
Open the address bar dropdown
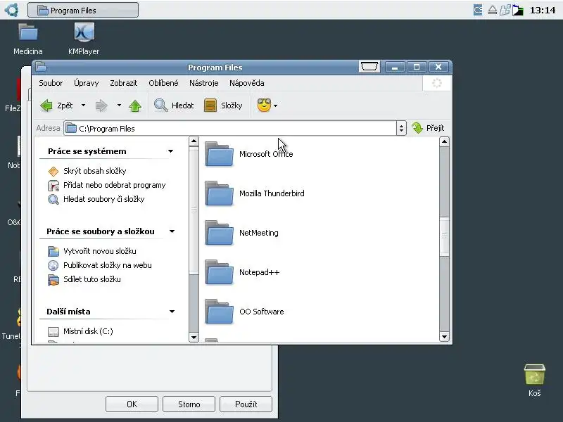tap(401, 128)
